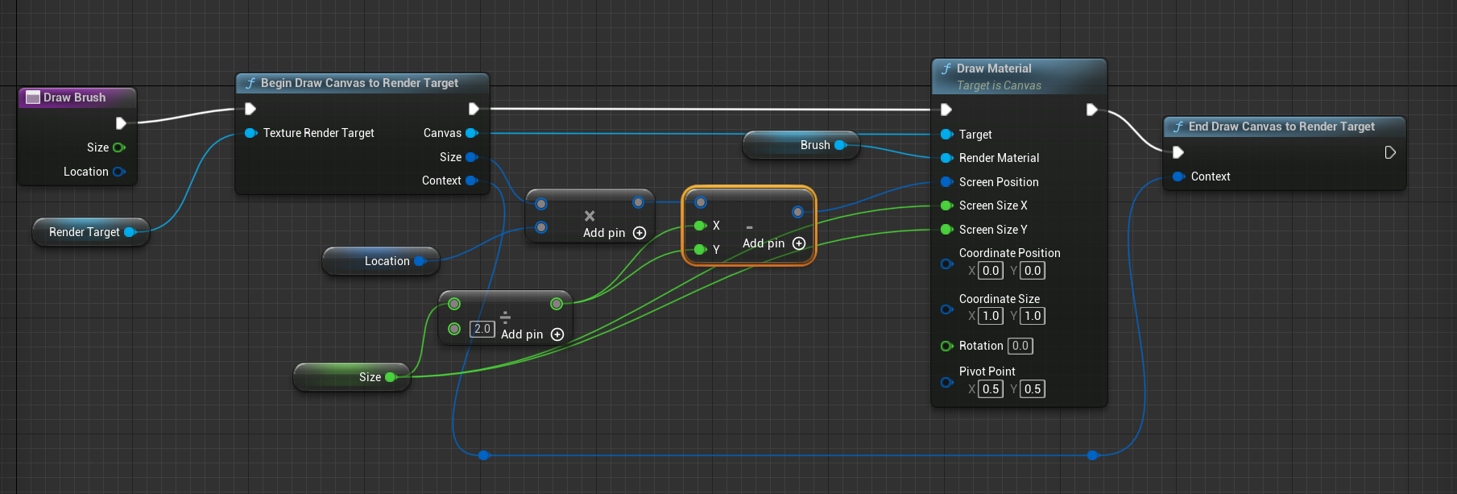Click Begin Draw Canvas Size output pin
This screenshot has width=1457, height=494.
(472, 157)
